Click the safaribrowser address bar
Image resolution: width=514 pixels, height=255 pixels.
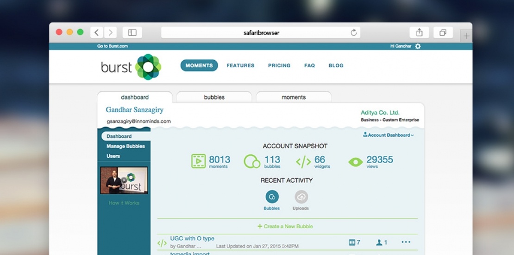coord(261,32)
